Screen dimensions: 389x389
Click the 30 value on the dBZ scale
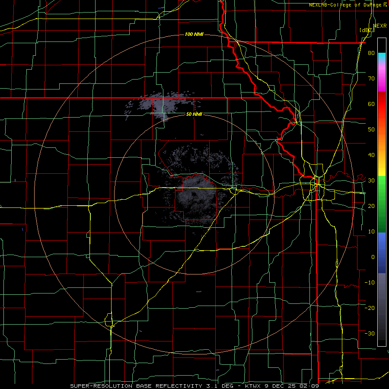click(x=371, y=180)
